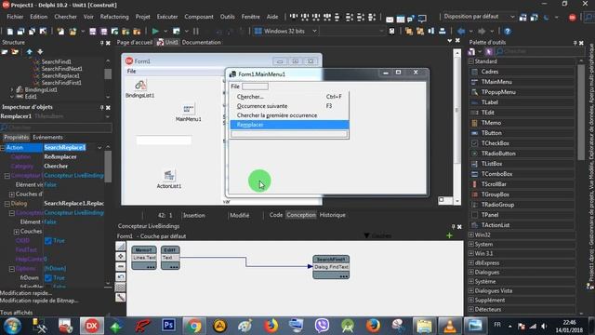Open Photoshop from the taskbar
The width and height of the screenshot is (595, 335).
168,326
